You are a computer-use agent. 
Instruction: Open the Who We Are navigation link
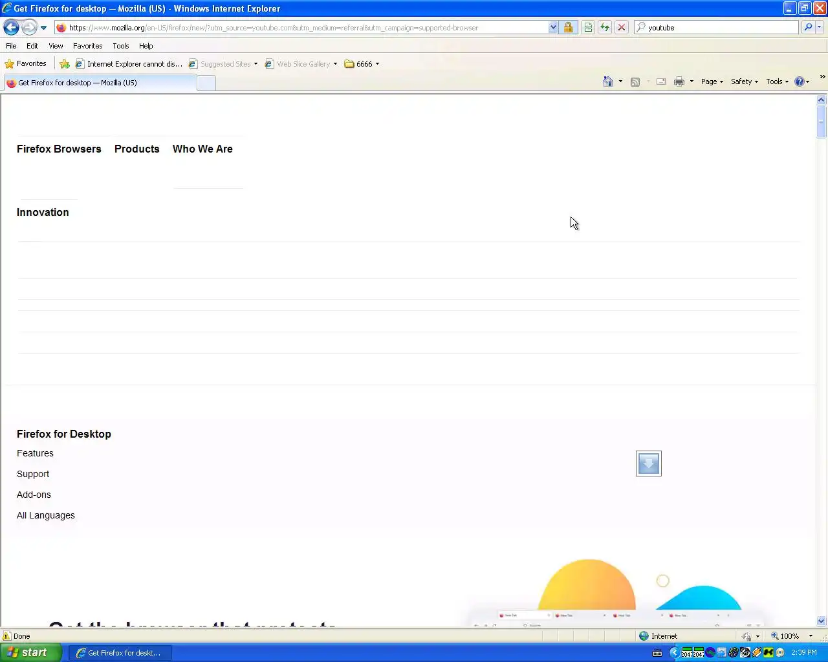click(x=202, y=149)
